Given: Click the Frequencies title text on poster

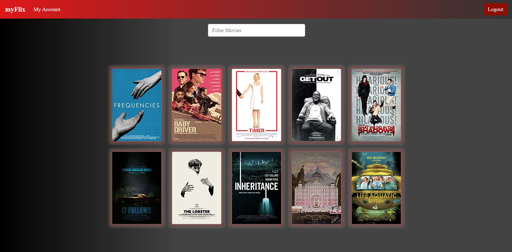Looking at the screenshot, I should click(x=136, y=105).
